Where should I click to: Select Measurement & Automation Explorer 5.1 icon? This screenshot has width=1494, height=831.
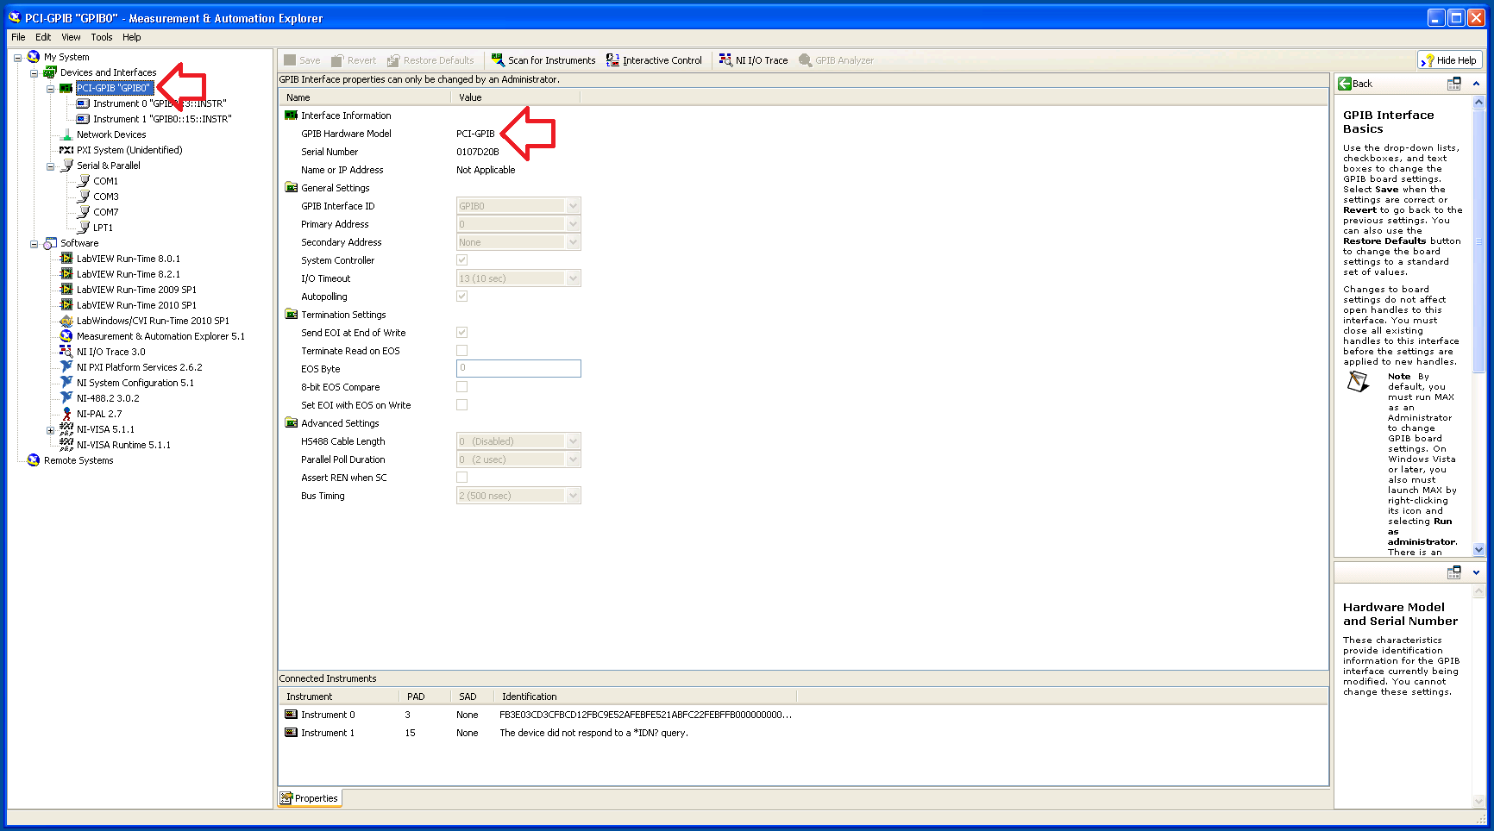click(66, 336)
